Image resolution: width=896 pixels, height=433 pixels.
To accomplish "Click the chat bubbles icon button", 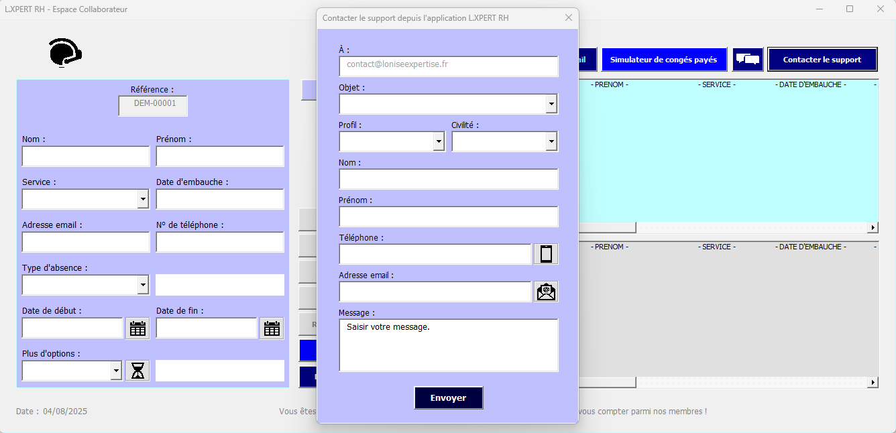I will (747, 59).
